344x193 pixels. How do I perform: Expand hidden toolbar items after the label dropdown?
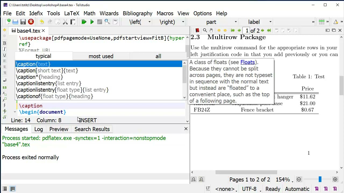click(x=313, y=22)
